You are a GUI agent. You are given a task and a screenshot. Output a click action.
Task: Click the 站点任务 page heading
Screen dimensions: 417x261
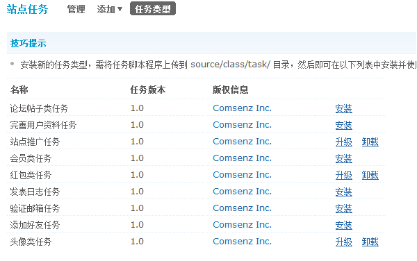(x=27, y=9)
